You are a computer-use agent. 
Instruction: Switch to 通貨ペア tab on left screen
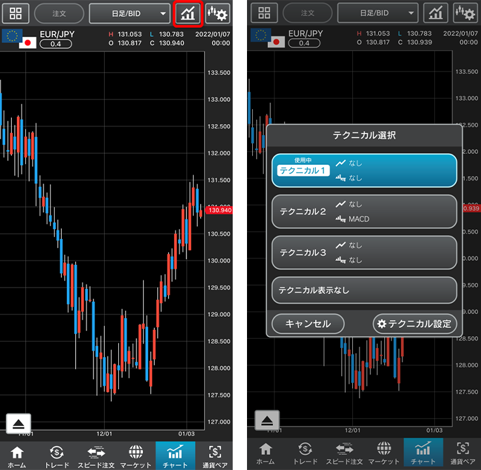pos(214,456)
